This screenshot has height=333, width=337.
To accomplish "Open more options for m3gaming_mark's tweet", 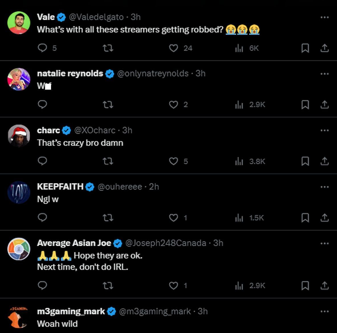I will pos(324,311).
